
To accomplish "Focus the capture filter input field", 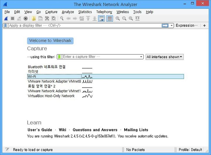I will [101, 57].
